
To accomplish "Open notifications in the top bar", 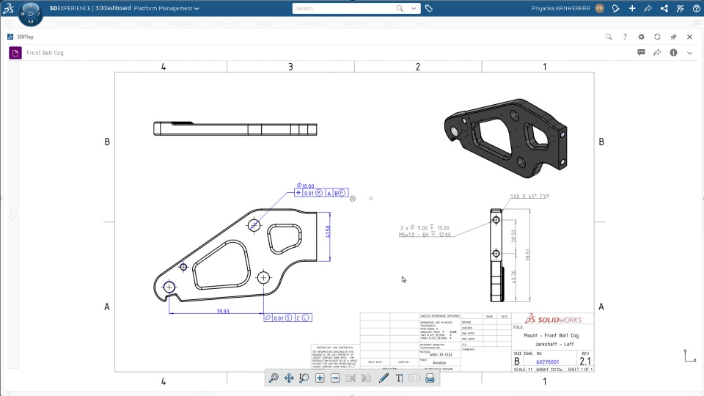I will click(x=615, y=8).
